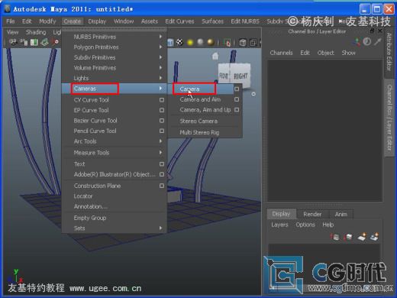The width and height of the screenshot is (397, 298).
Task: Move selected layer up icon
Action: 335,237
